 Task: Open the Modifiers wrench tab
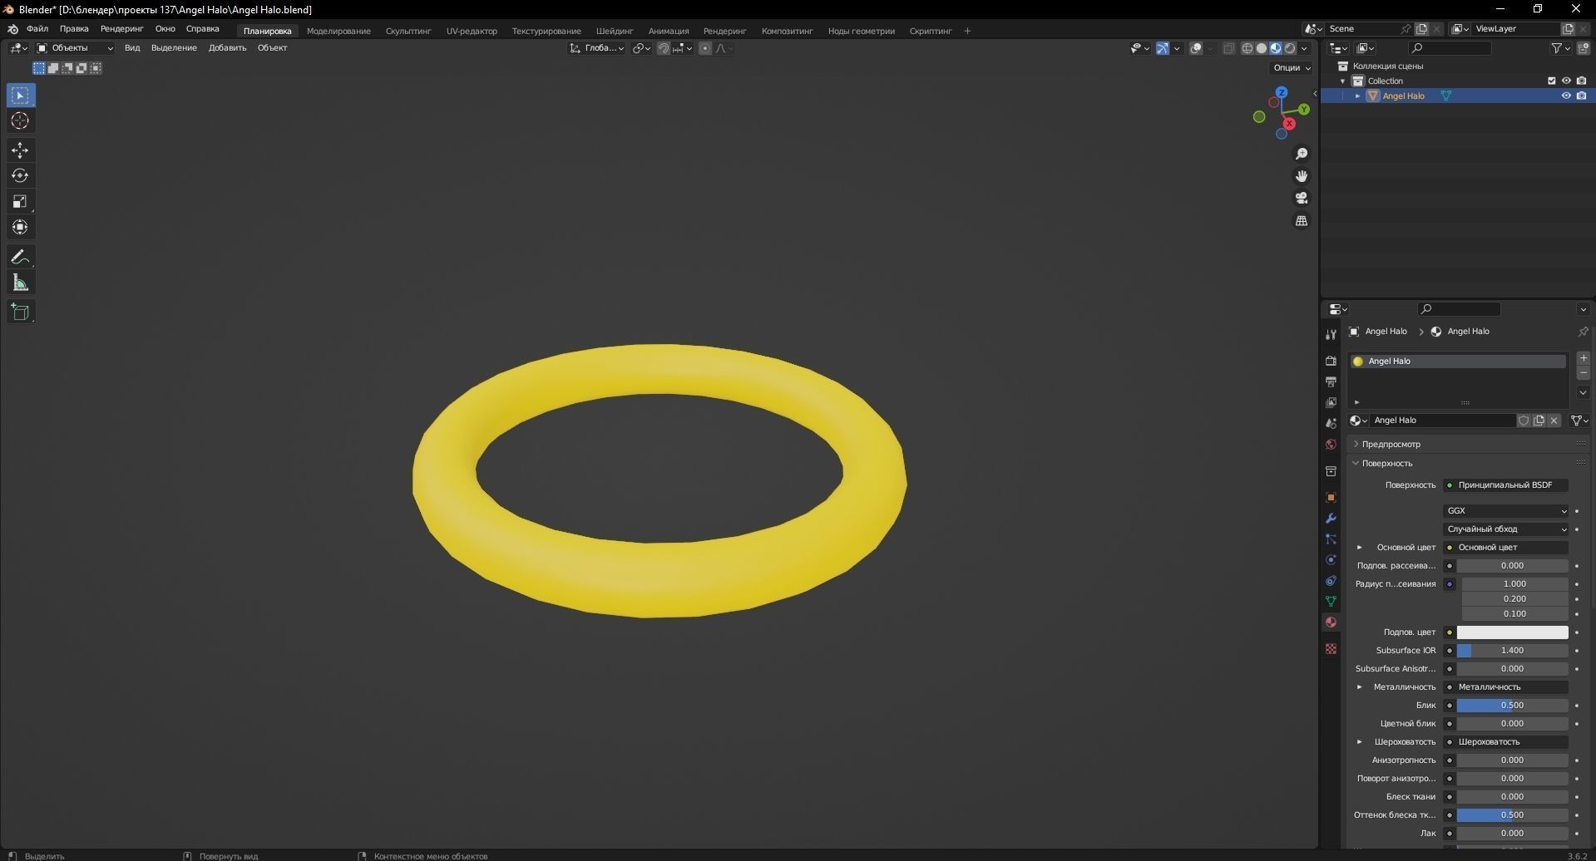pos(1331,519)
